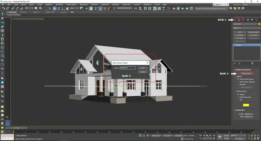Toggle the Angle Snap icon
The width and height of the screenshot is (261, 141).
100,8
